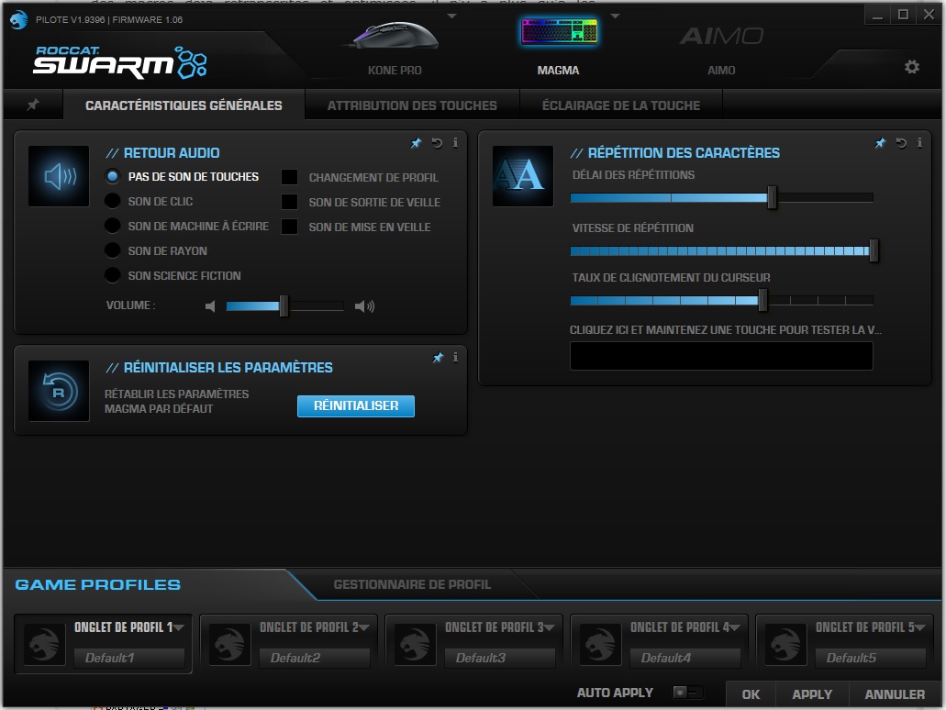This screenshot has width=946, height=710.
Task: Select the SON DE CLIC radio option
Action: (x=115, y=201)
